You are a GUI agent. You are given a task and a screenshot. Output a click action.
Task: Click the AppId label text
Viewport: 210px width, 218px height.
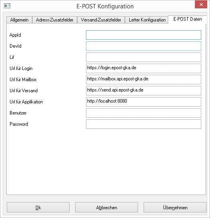click(x=15, y=35)
